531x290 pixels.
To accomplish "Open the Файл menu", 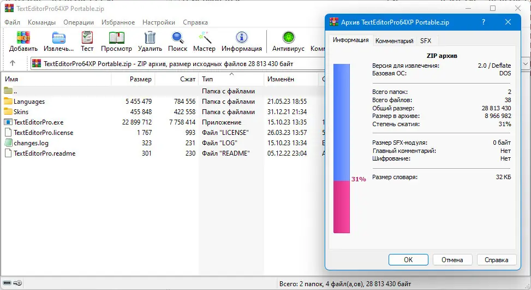I will [x=12, y=22].
